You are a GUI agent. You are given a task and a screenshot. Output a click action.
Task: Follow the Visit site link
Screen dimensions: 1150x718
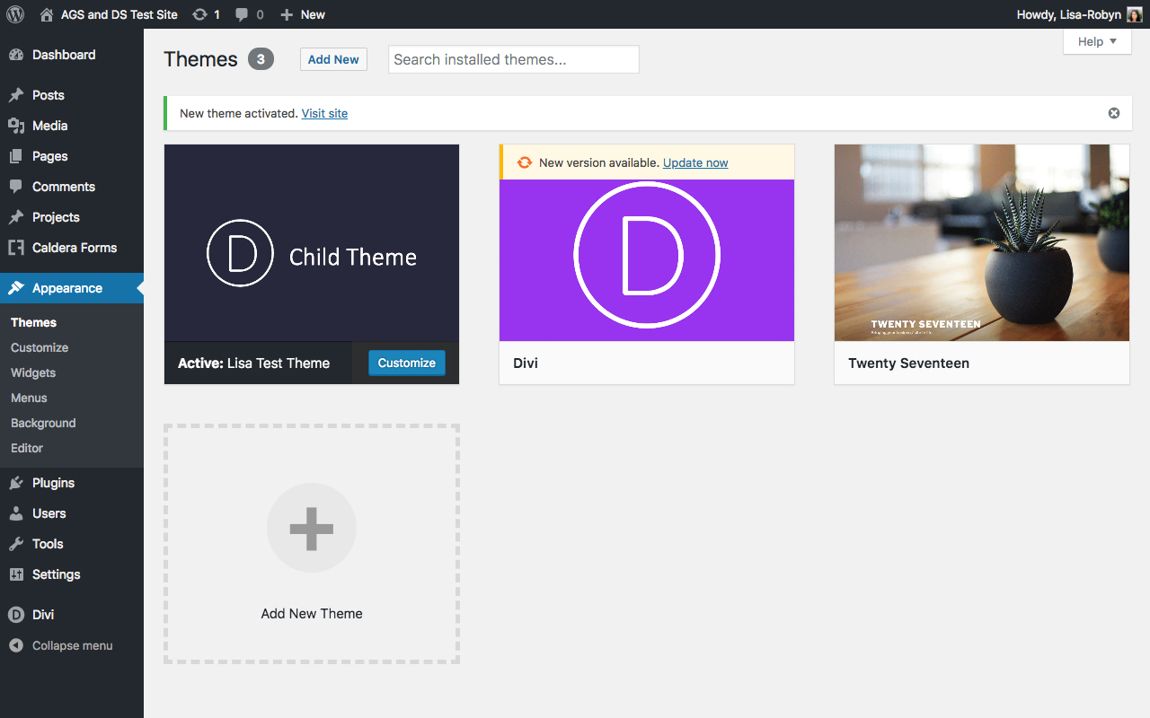pos(324,113)
